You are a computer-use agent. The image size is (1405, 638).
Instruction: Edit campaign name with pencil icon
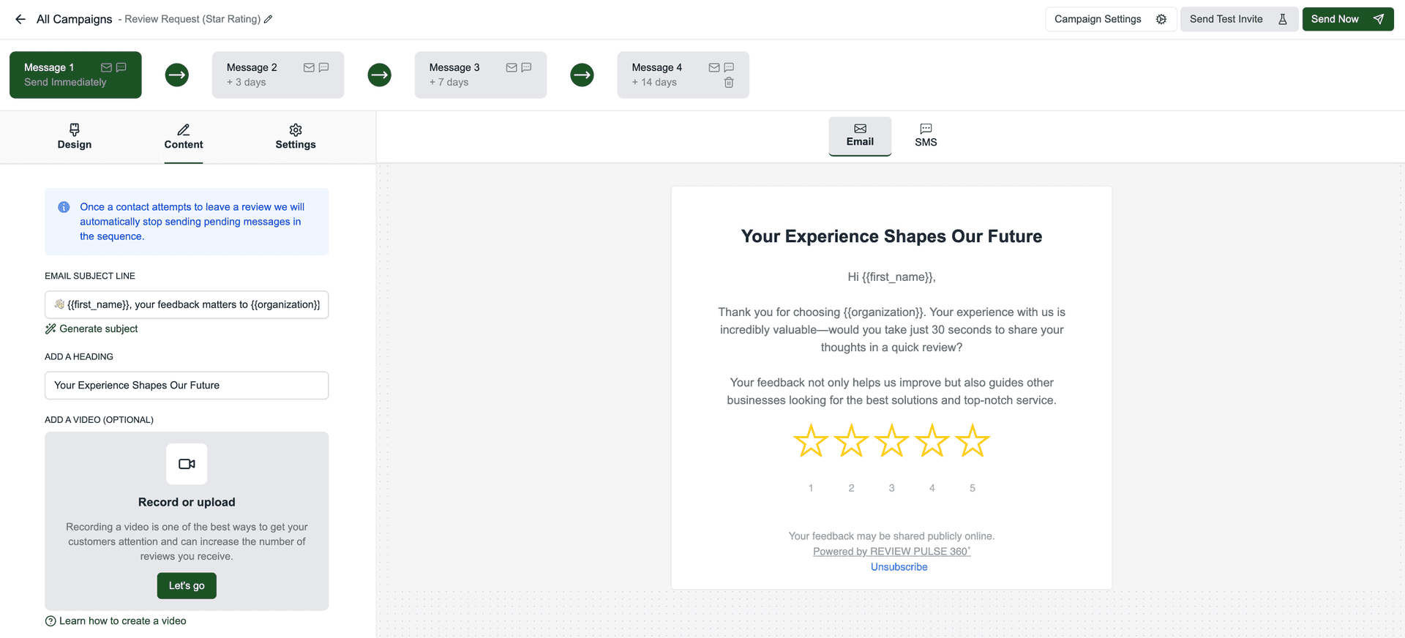click(x=269, y=19)
